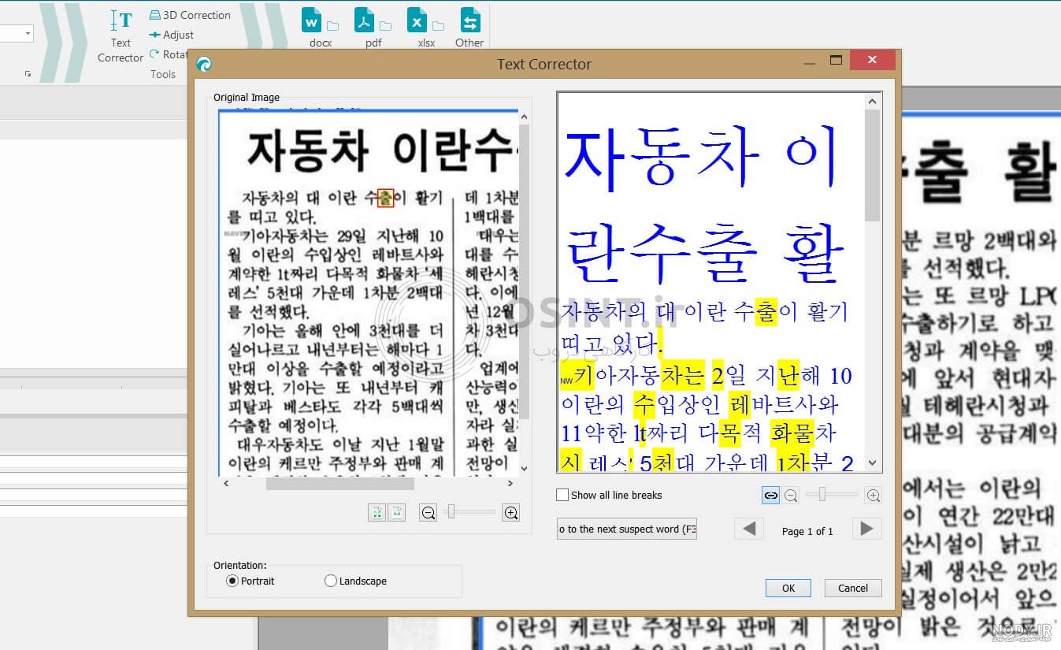Open the Text Corrector tool

[x=121, y=35]
